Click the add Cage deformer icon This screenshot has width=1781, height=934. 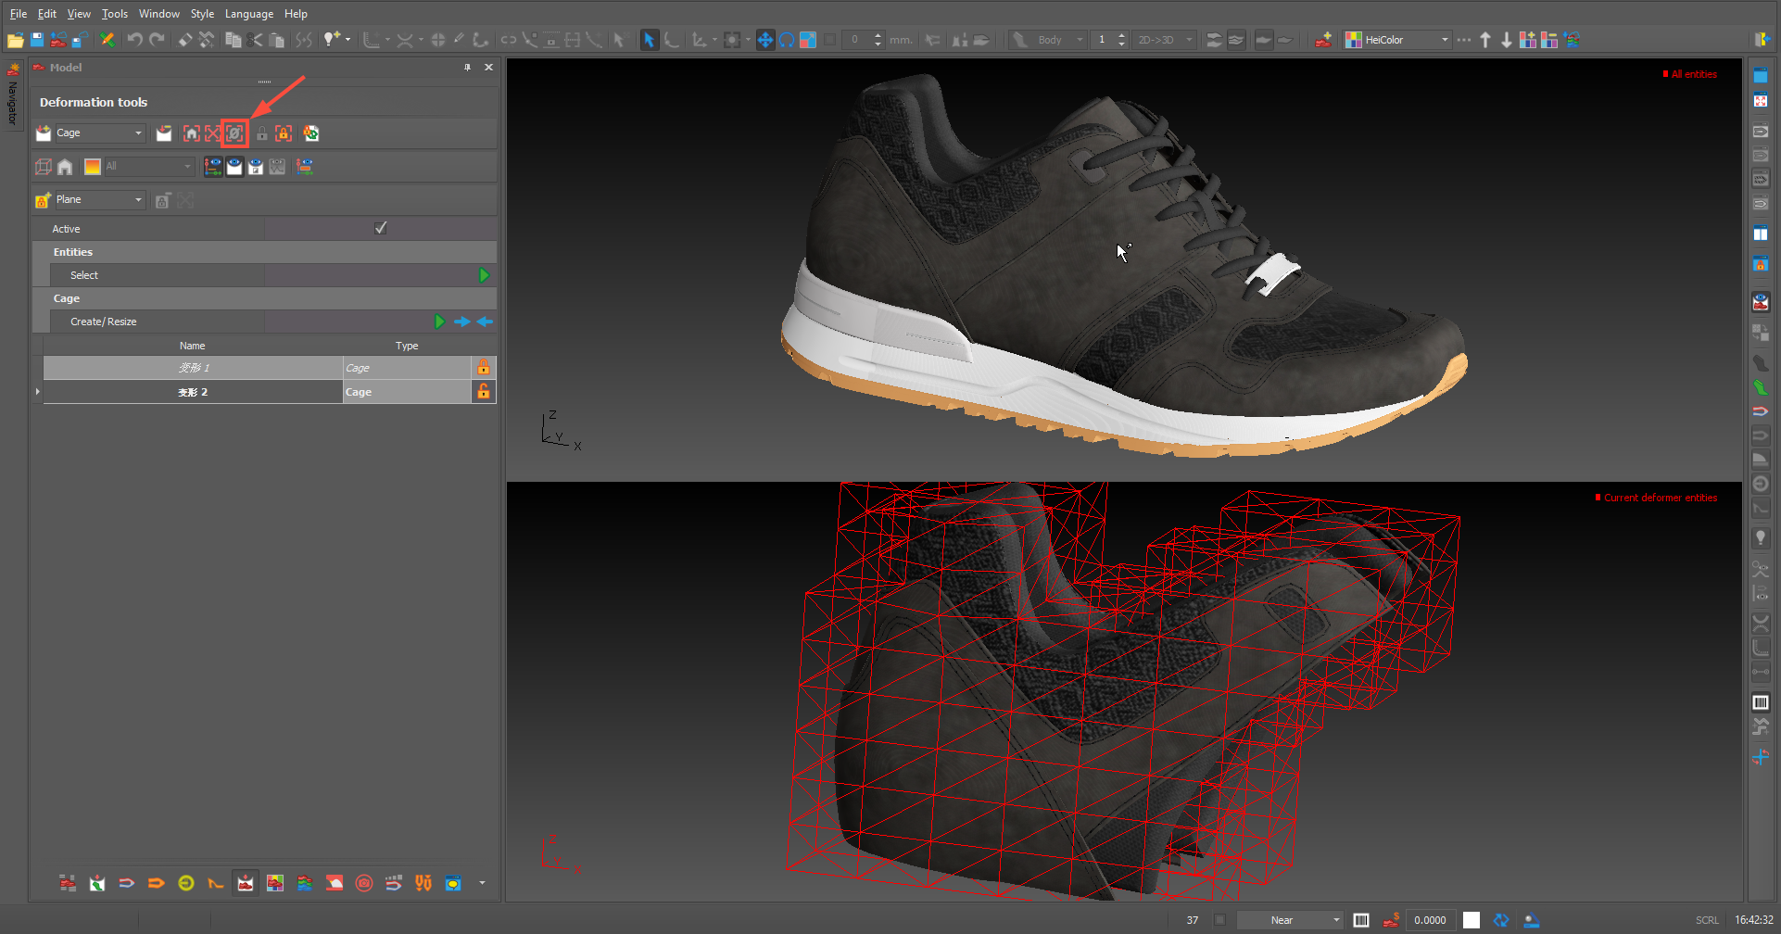coord(44,133)
